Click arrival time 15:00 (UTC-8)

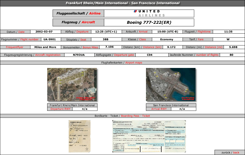168,32
